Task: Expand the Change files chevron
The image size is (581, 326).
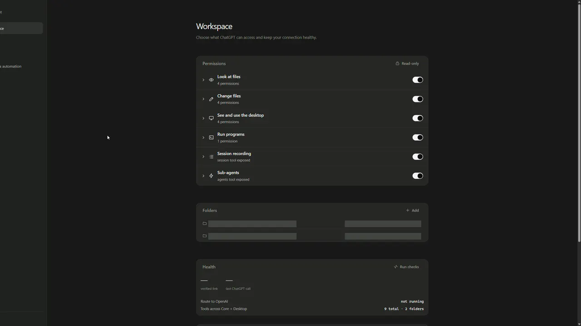Action: [203, 99]
